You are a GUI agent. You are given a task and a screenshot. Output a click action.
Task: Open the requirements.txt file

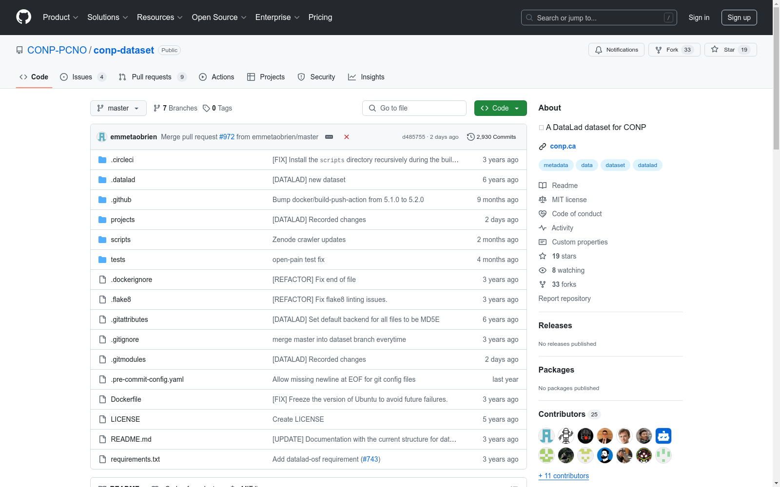(x=136, y=459)
